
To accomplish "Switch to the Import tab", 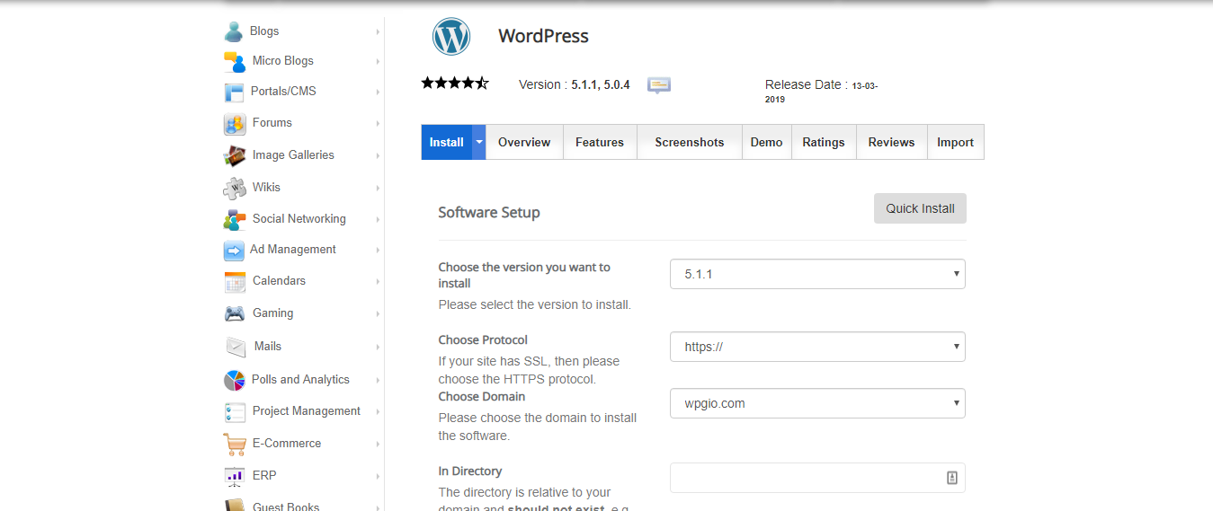I will click(x=956, y=142).
